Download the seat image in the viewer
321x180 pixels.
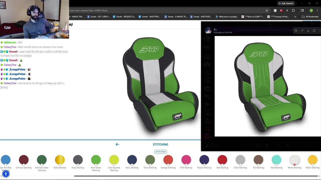pos(308,30)
